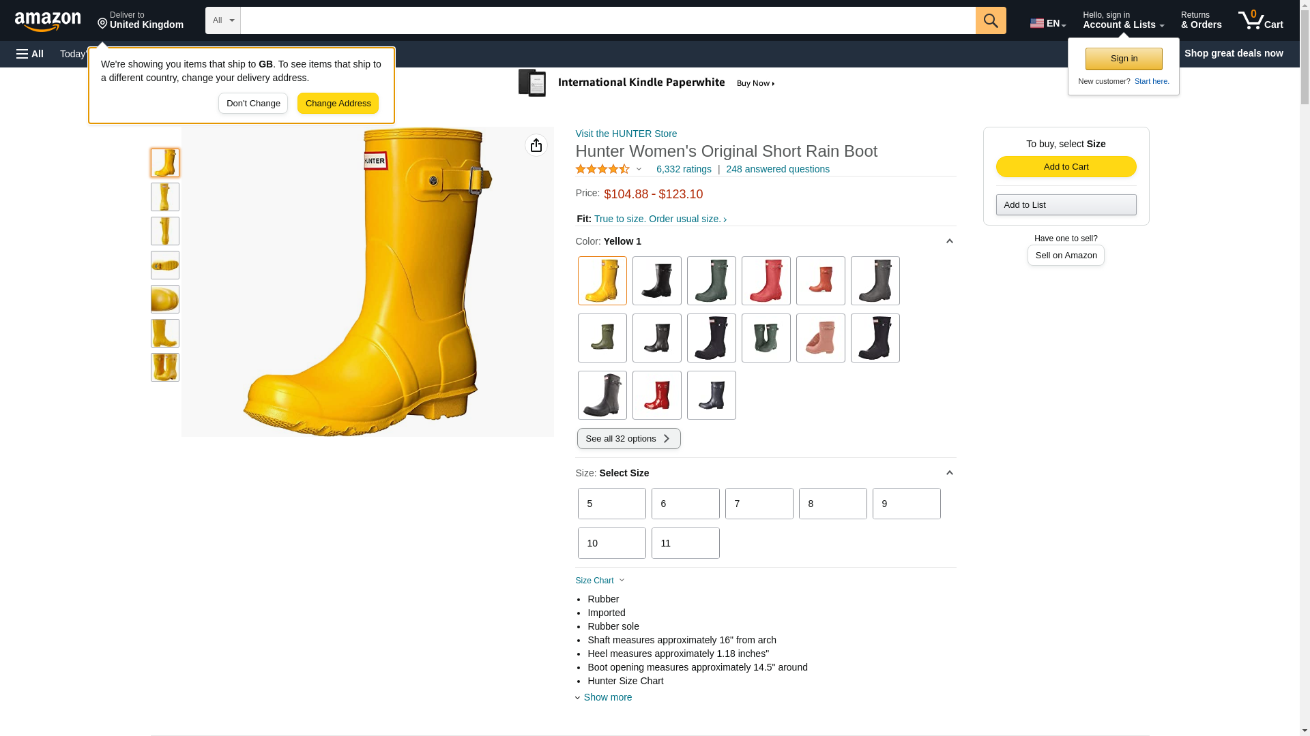The width and height of the screenshot is (1310, 736).
Task: Open the 248 answered questions link
Action: pyautogui.click(x=777, y=169)
